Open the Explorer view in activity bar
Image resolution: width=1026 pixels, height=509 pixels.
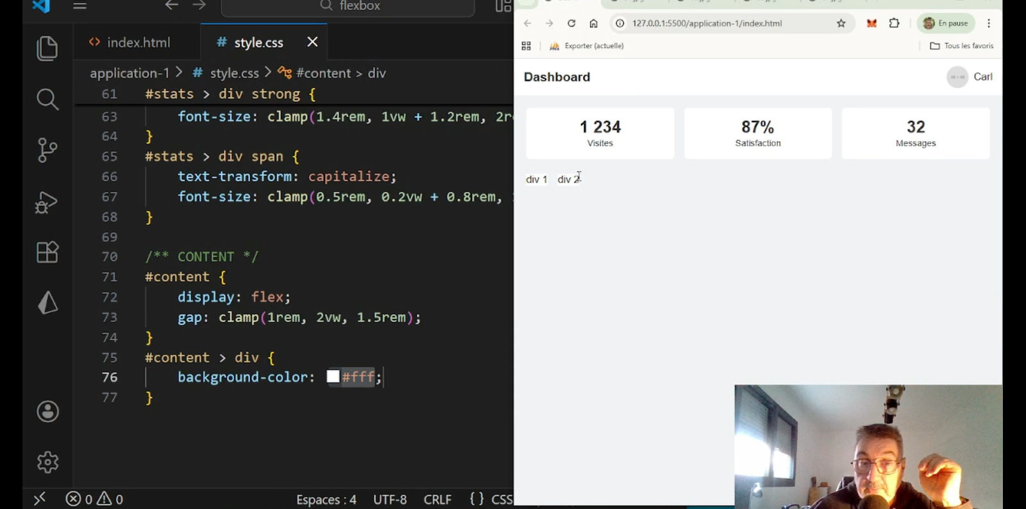[x=47, y=49]
